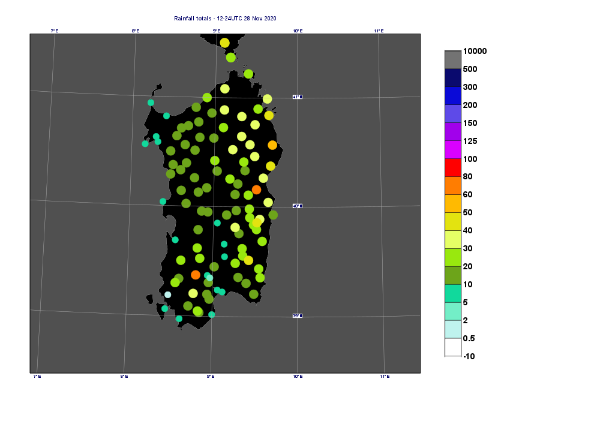The width and height of the screenshot is (600, 424).
Task: Click the northernmost yellow station dot on the map
Action: (x=224, y=43)
